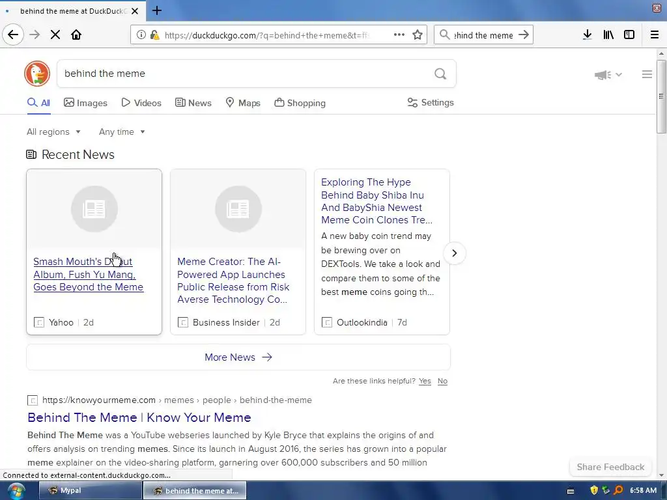The width and height of the screenshot is (667, 500).
Task: Click the Share Feedback button
Action: [610, 467]
